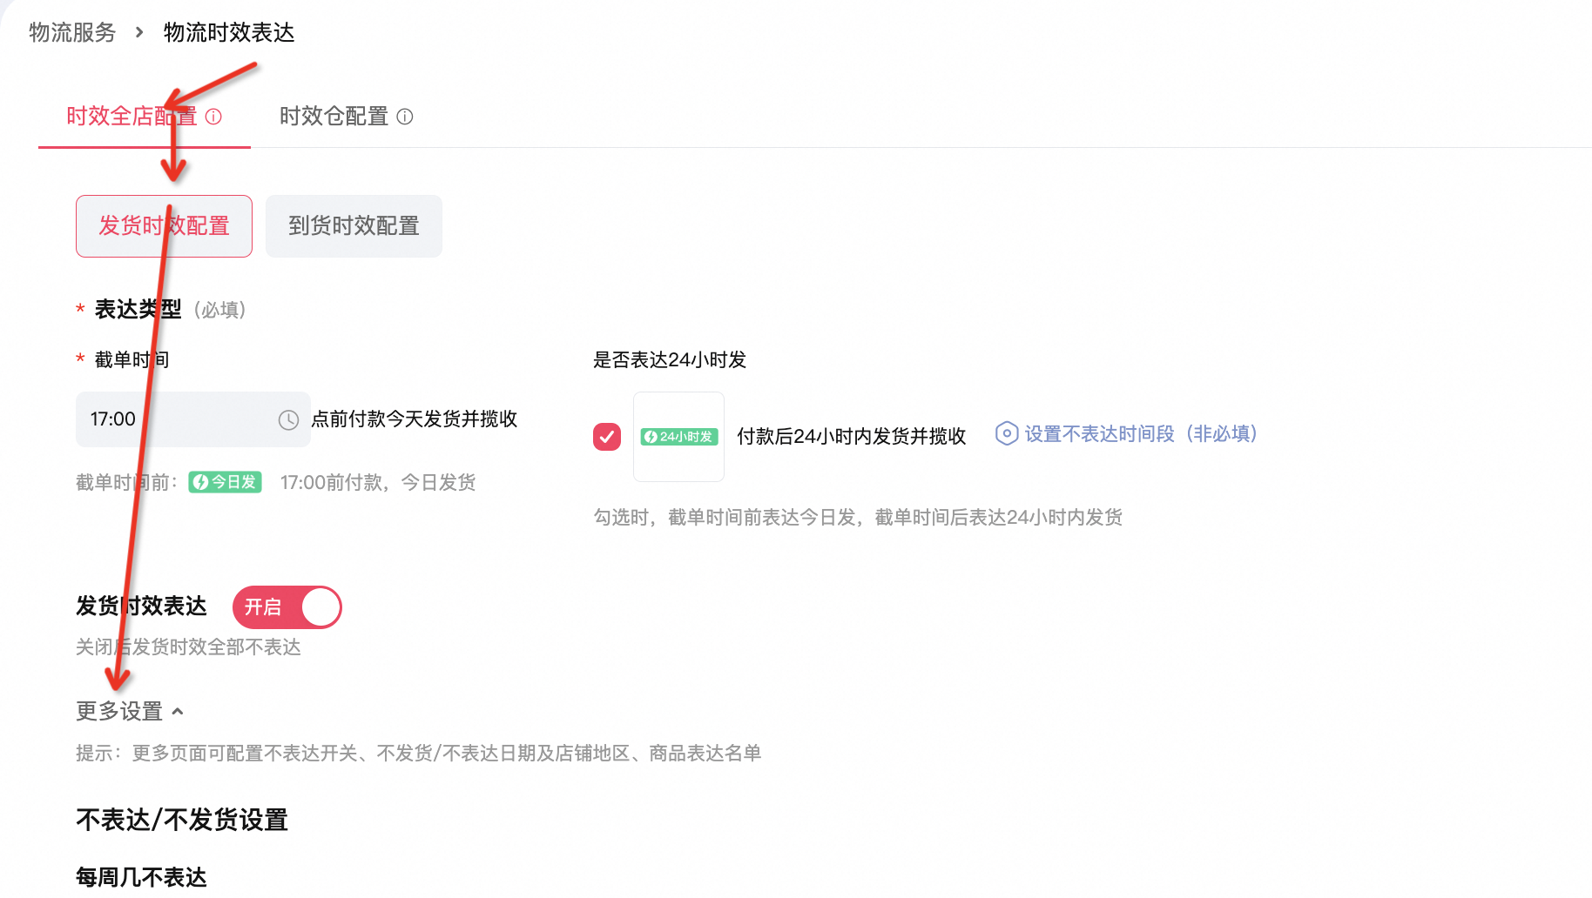
Task: Click info icon beside 时效全店配置
Action: click(x=213, y=117)
